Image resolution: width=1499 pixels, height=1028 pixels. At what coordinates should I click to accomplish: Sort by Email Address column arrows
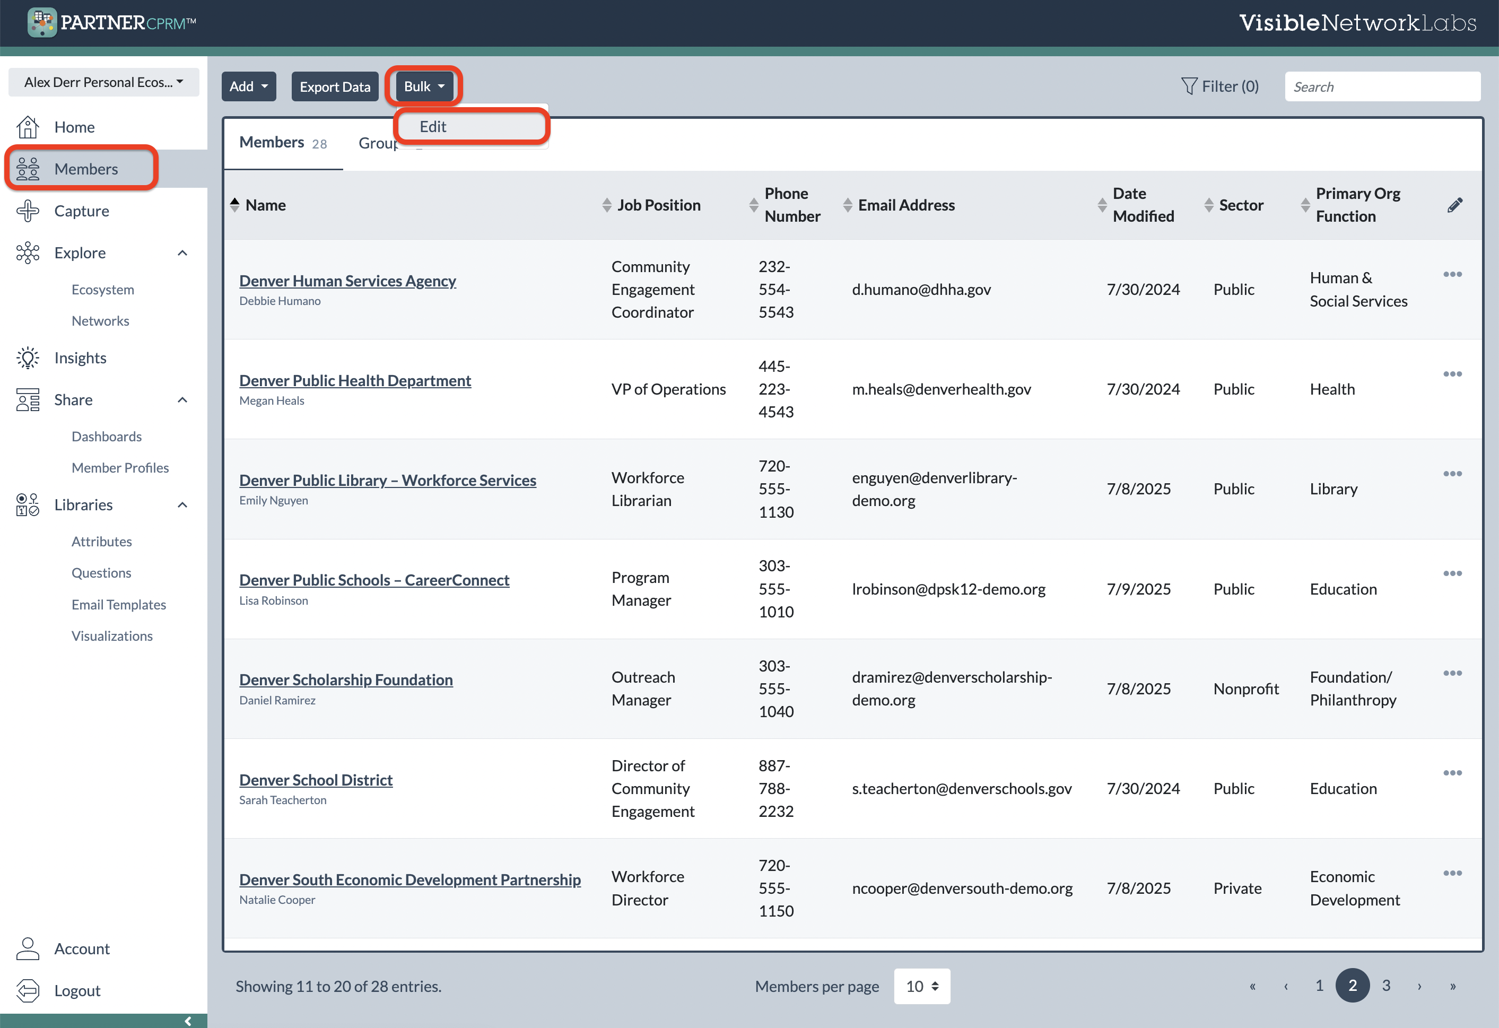click(x=848, y=205)
